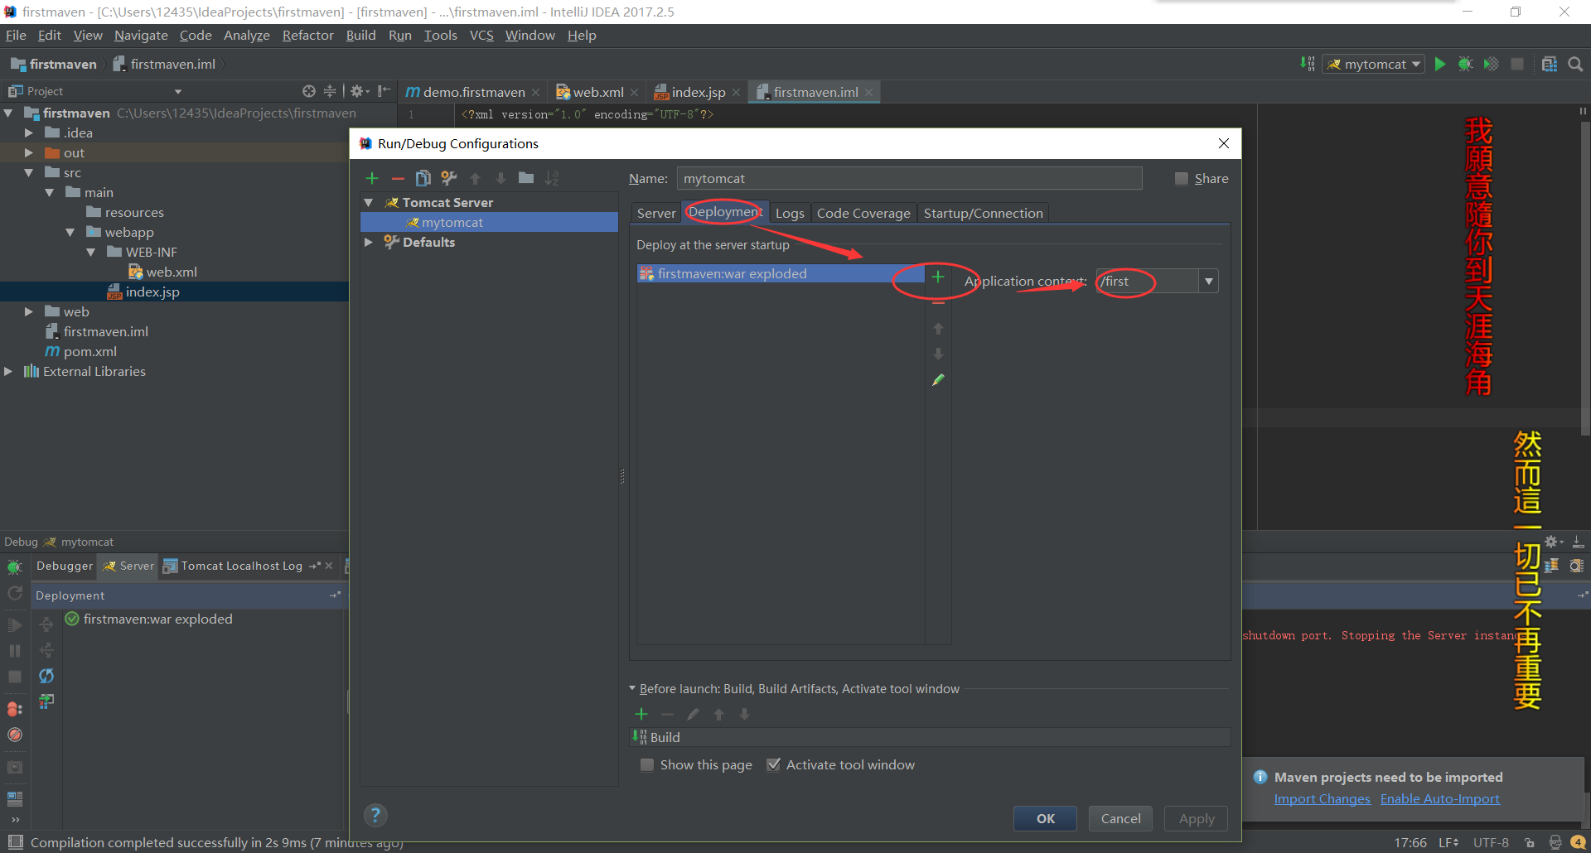
Task: Select mytomcat configuration in tree
Action: tap(489, 222)
